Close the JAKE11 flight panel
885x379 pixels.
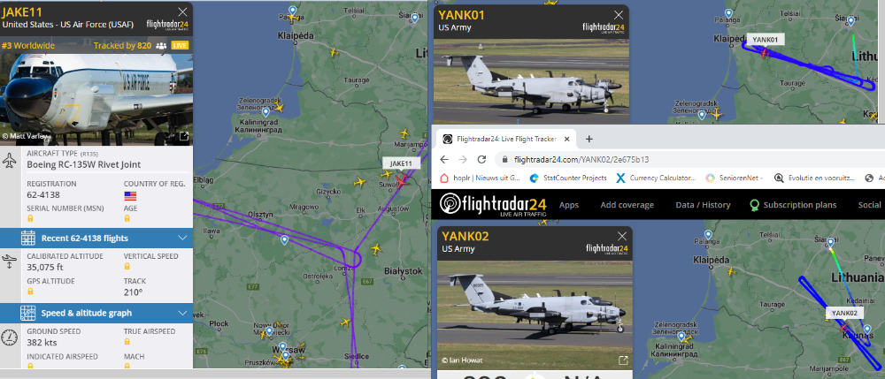click(x=182, y=11)
